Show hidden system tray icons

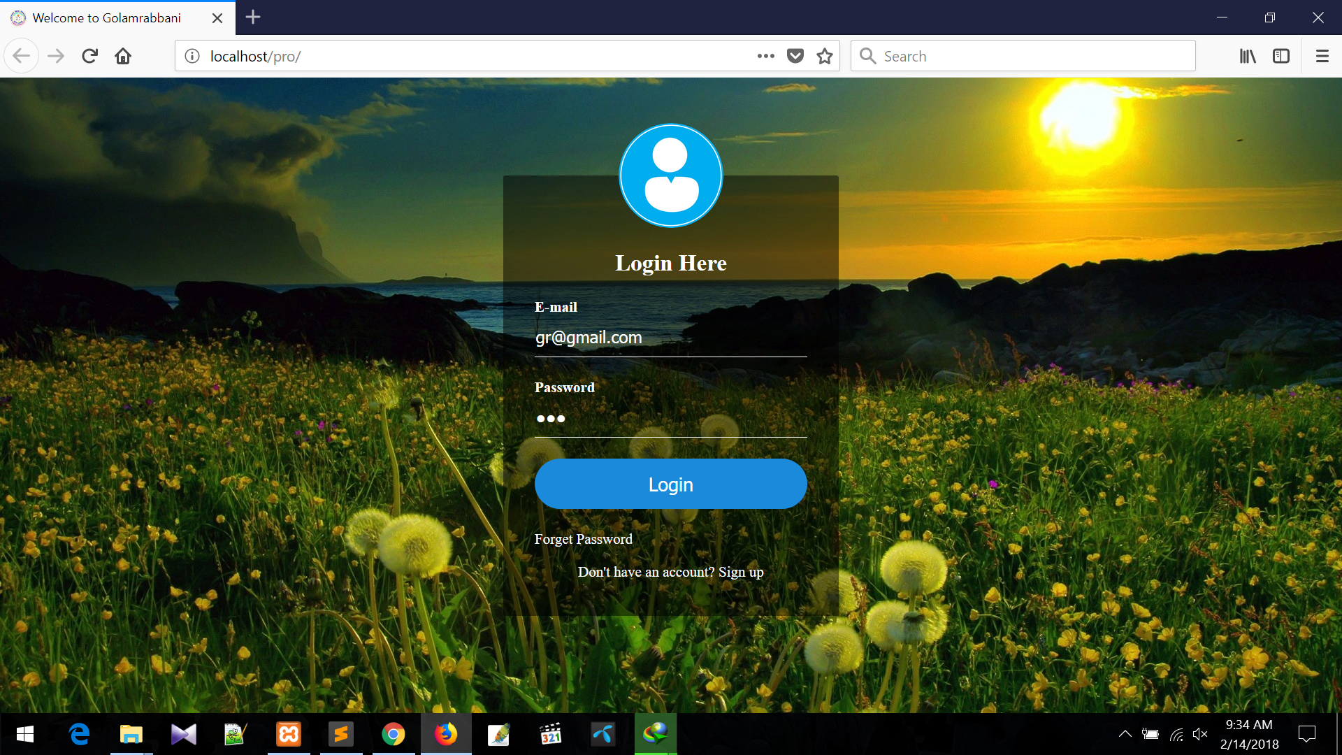pyautogui.click(x=1125, y=734)
